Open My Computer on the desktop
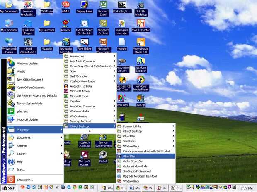 (x=9, y=24)
